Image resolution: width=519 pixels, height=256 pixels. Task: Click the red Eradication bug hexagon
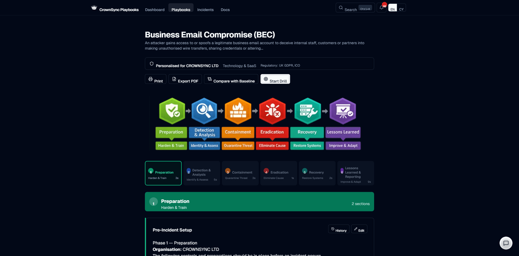click(272, 111)
